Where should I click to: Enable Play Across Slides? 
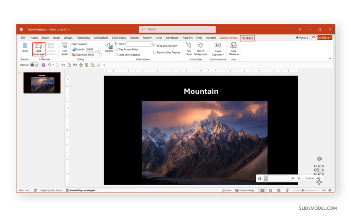(116, 50)
